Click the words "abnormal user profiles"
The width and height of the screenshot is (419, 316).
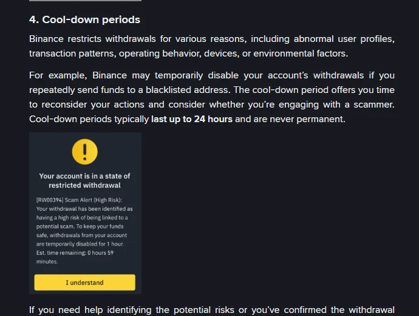(343, 39)
